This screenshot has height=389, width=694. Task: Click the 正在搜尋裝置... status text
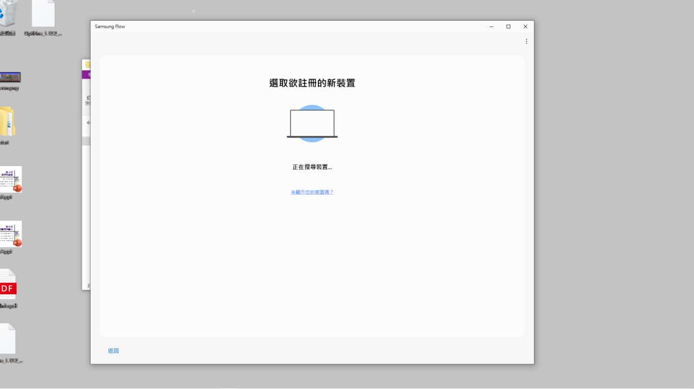[312, 167]
